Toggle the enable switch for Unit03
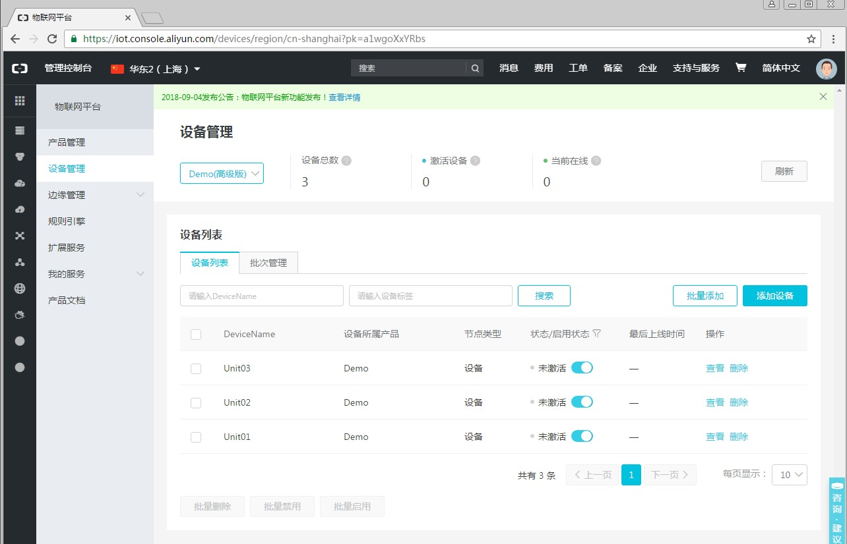847x544 pixels. point(582,367)
